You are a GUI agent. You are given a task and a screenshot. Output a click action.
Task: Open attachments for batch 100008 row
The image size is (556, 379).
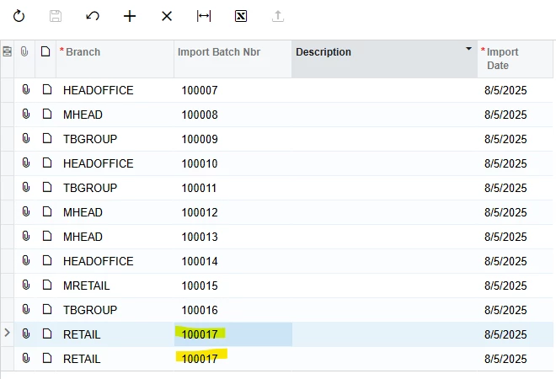(26, 114)
